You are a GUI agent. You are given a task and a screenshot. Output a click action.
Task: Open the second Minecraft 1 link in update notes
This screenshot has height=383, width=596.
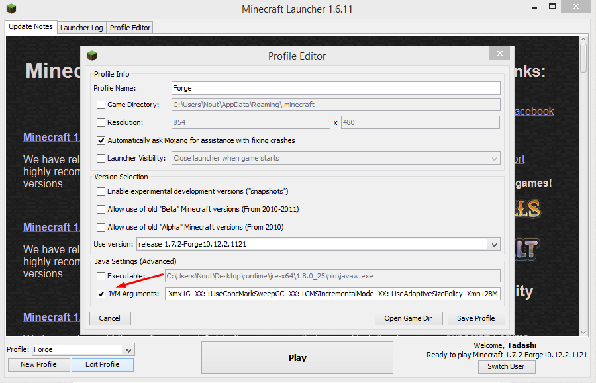[51, 227]
